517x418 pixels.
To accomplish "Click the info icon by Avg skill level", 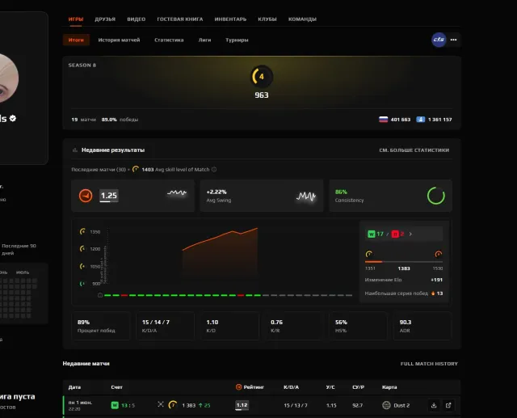I will pos(214,169).
